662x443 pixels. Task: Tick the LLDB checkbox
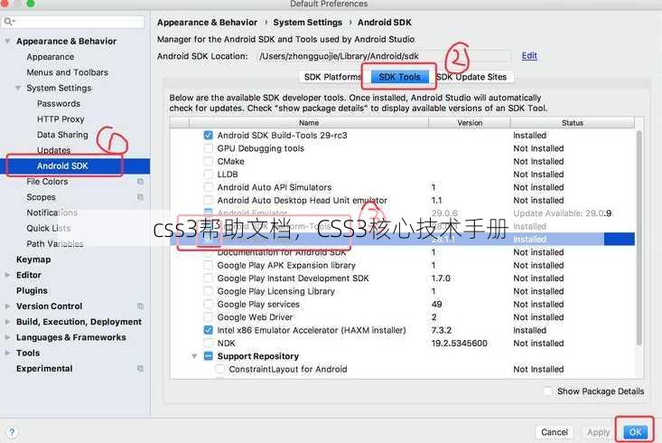click(x=208, y=174)
